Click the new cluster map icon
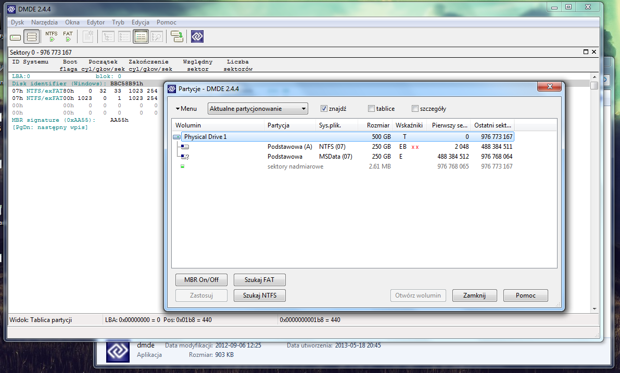 point(88,37)
